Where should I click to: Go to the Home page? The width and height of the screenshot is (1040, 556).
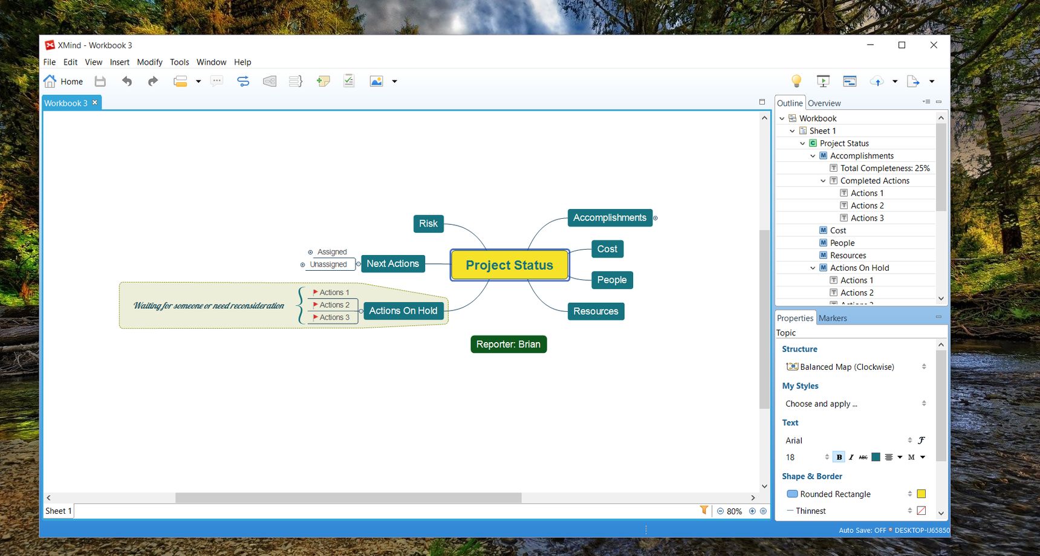pyautogui.click(x=63, y=81)
